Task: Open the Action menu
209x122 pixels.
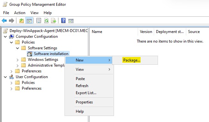Action: click(20, 13)
